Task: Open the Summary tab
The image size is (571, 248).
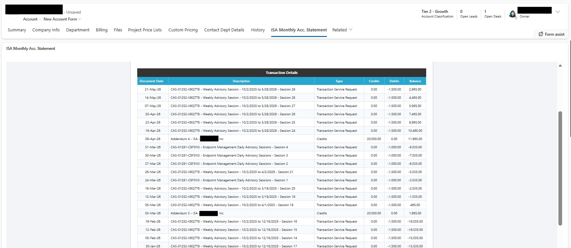Action: pyautogui.click(x=17, y=30)
